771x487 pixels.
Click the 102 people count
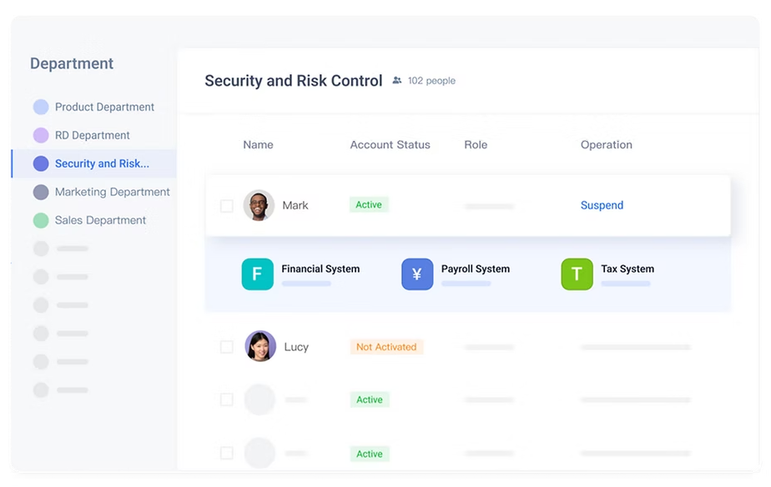(x=431, y=81)
